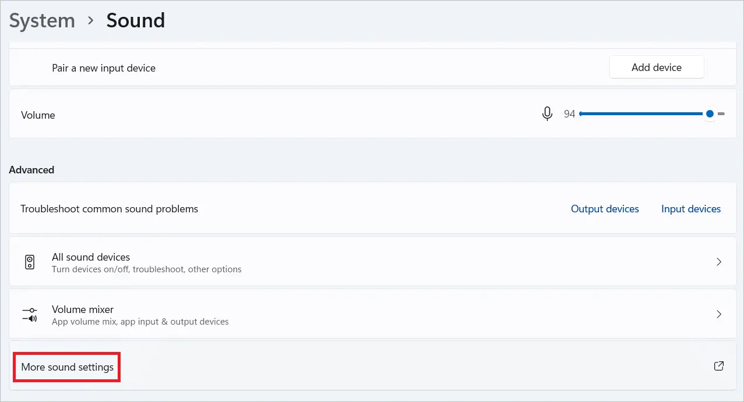This screenshot has height=402, width=744.
Task: Click the Sound page title
Action: 135,21
